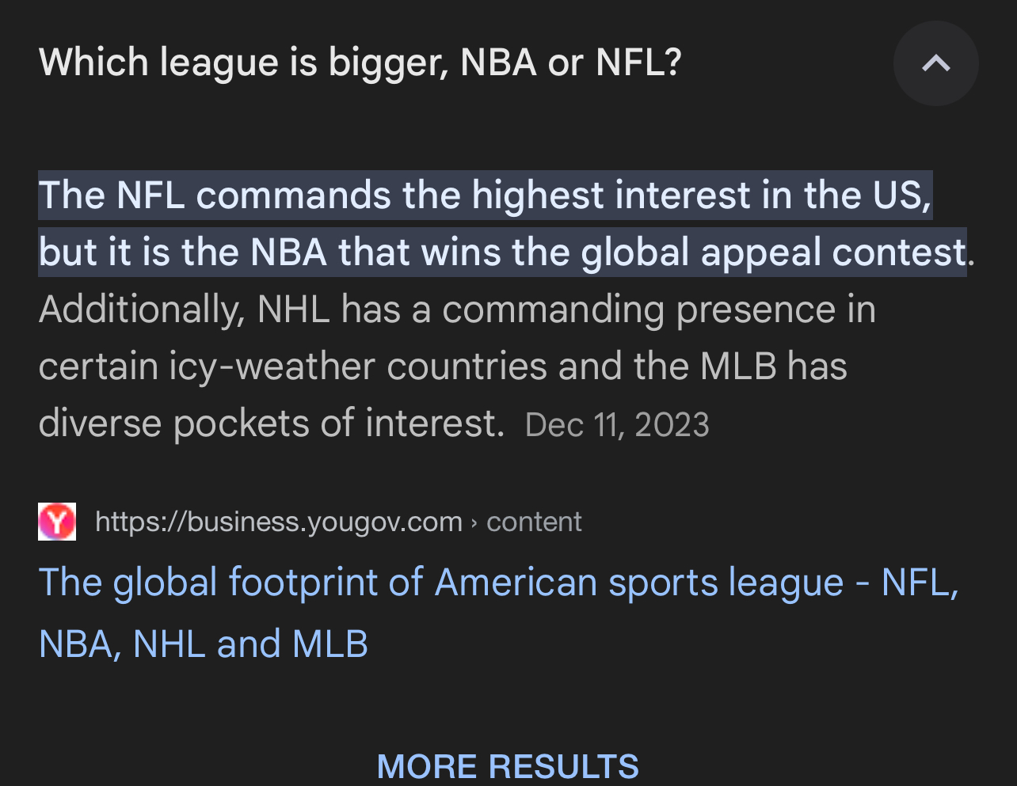Click the word 'NBA' in the question heading

498,63
